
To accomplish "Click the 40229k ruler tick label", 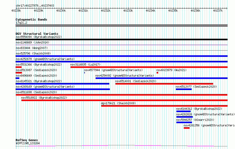I will 39,11.
